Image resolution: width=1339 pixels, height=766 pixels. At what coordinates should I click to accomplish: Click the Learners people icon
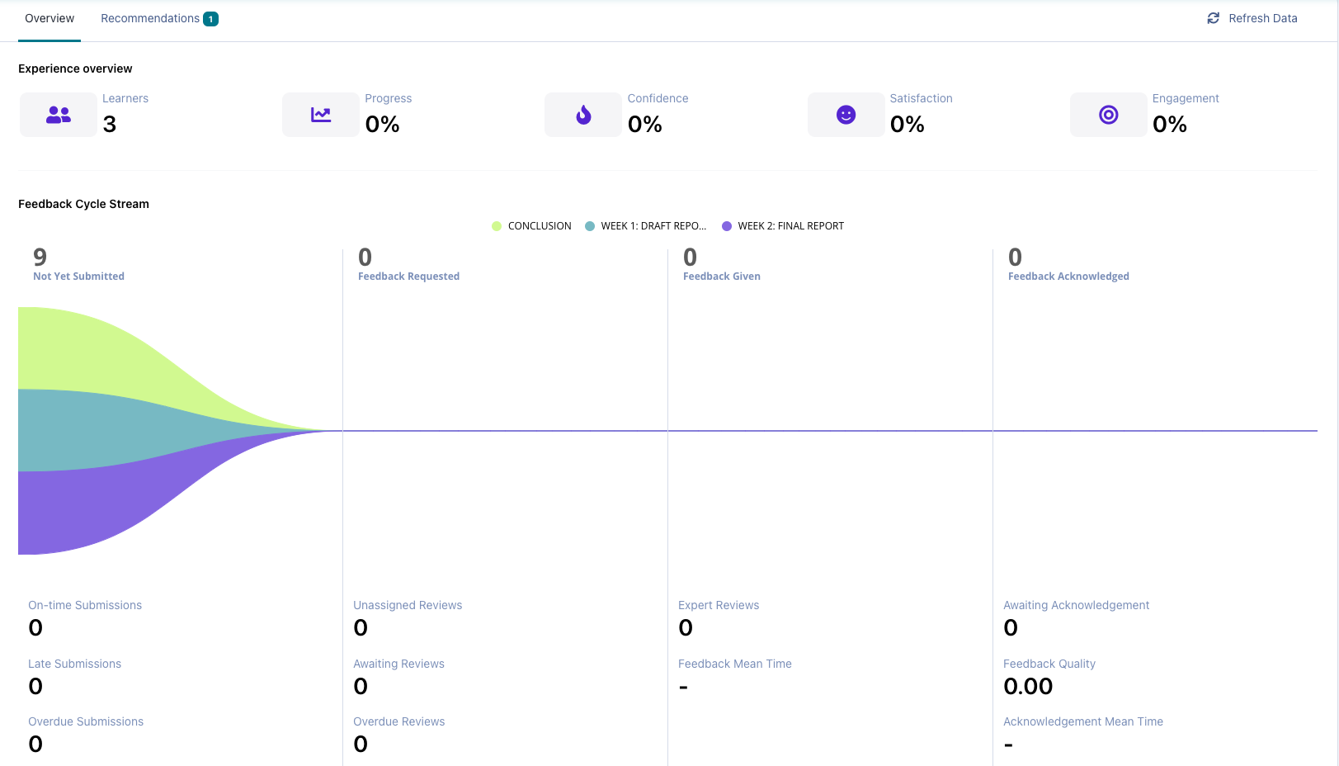[x=59, y=115]
